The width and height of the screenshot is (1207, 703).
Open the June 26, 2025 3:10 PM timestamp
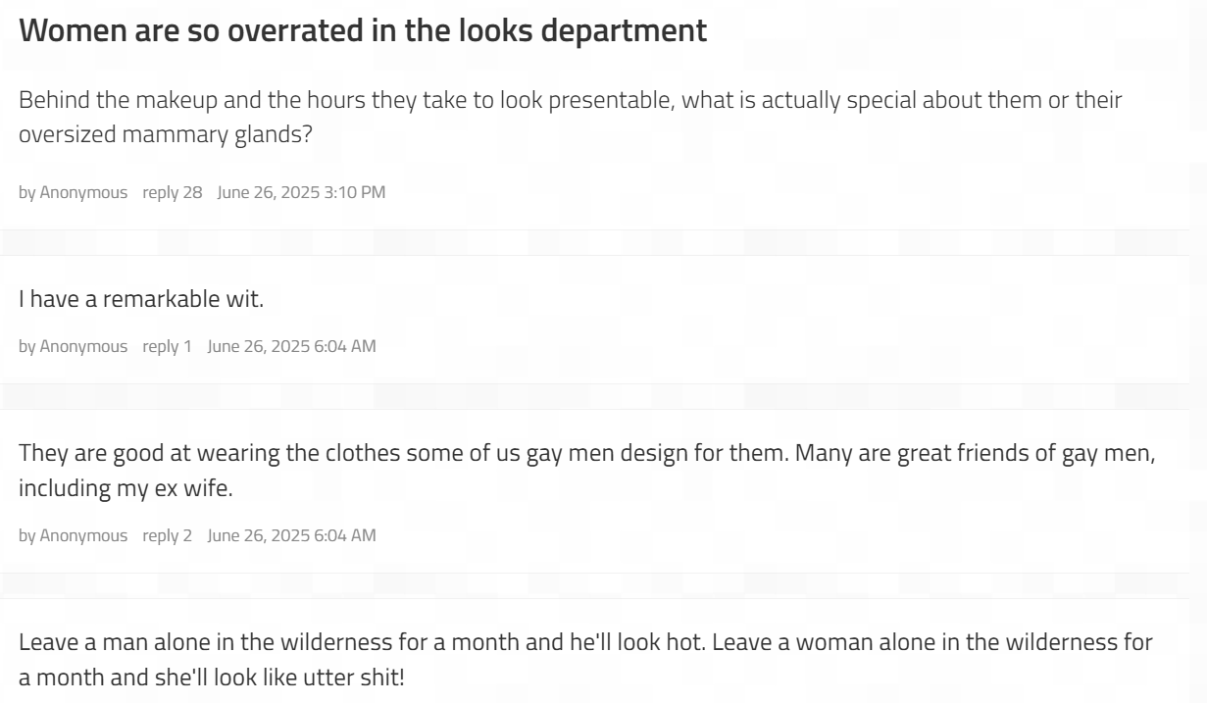pyautogui.click(x=301, y=192)
